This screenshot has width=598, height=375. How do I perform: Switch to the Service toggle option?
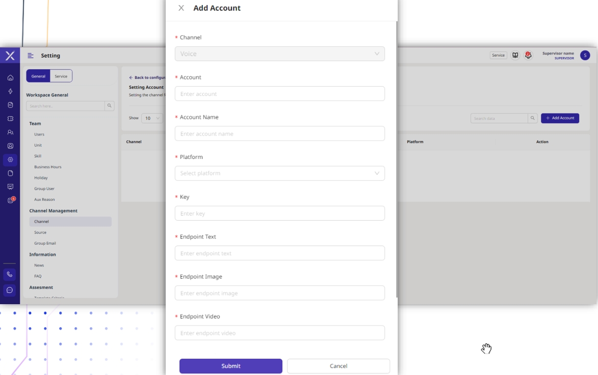pos(61,76)
